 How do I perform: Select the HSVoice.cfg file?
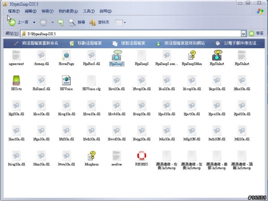tap(91, 83)
